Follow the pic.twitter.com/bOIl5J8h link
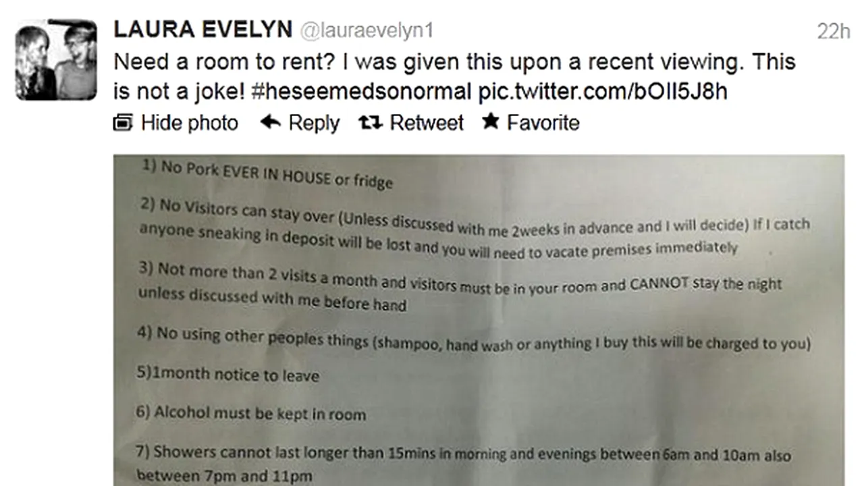864x486 pixels. 603,91
